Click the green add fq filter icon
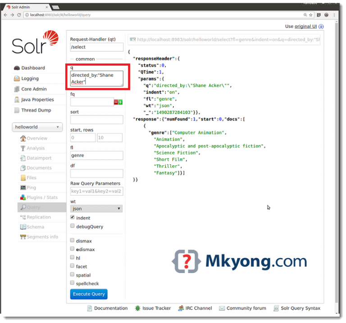Image resolution: width=346 pixels, height=323 pixels. (120, 102)
